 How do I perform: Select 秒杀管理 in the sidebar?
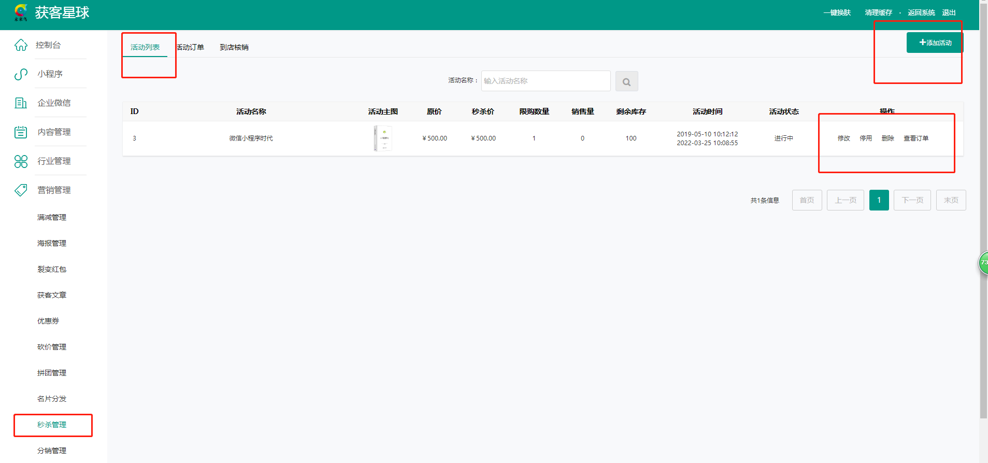pos(52,425)
